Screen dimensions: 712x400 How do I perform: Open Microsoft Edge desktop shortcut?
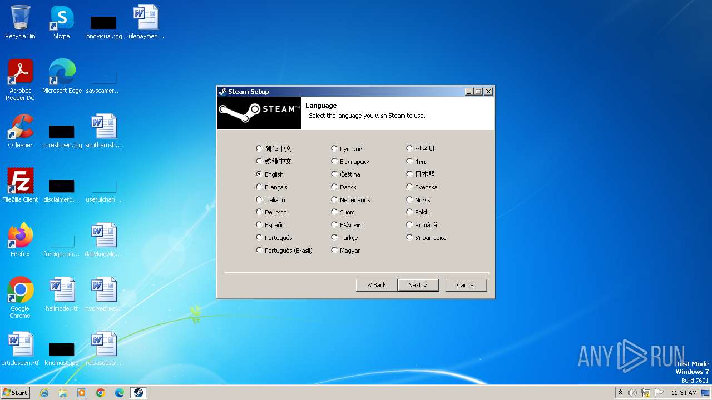point(62,77)
